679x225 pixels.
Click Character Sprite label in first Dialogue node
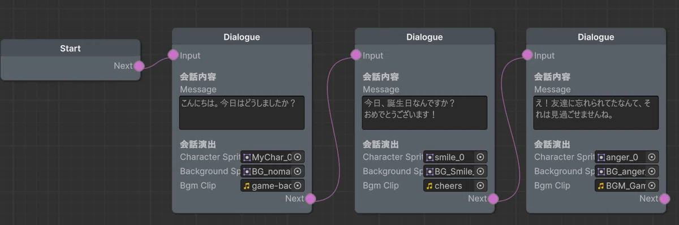click(210, 157)
